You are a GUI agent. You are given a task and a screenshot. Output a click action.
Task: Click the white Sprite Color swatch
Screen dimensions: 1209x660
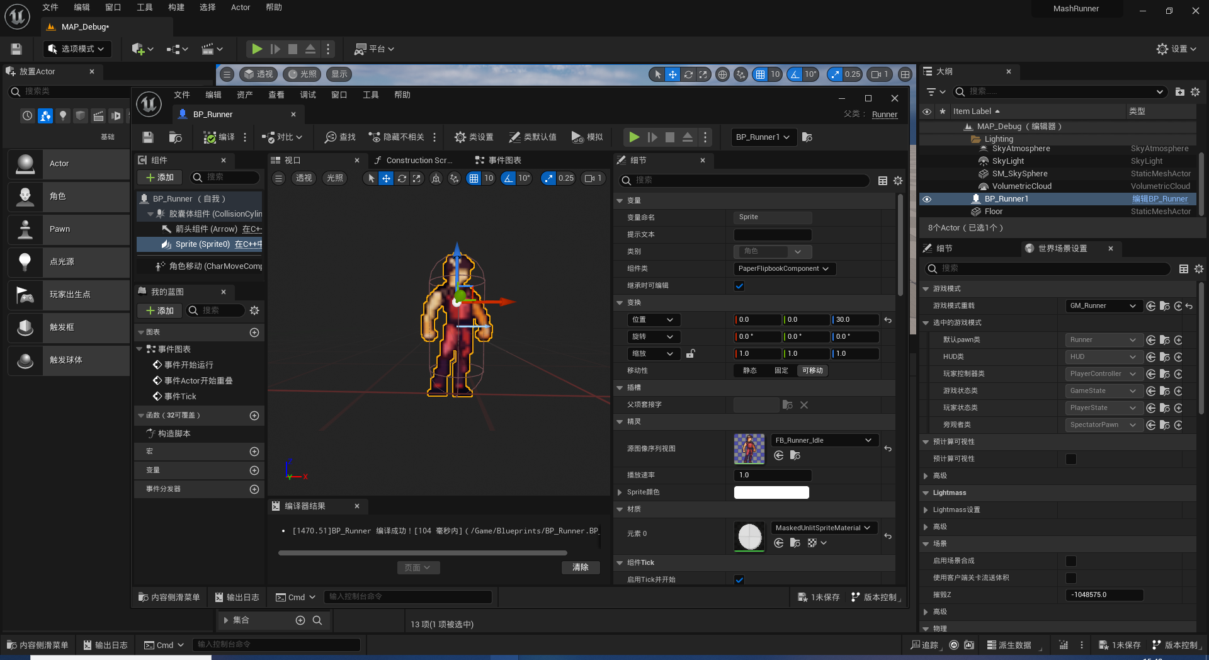[x=771, y=492]
